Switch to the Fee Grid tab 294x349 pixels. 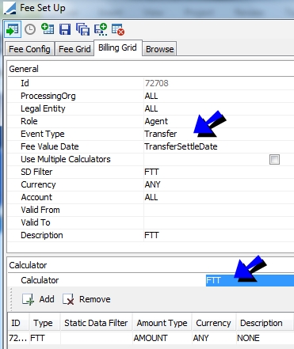coord(74,49)
